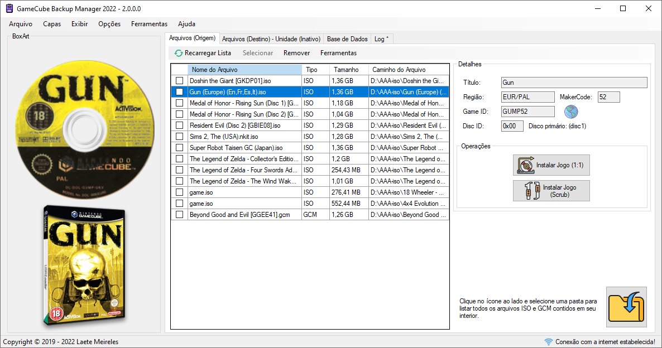Click the globe icon beside the Game ID field

pos(571,112)
